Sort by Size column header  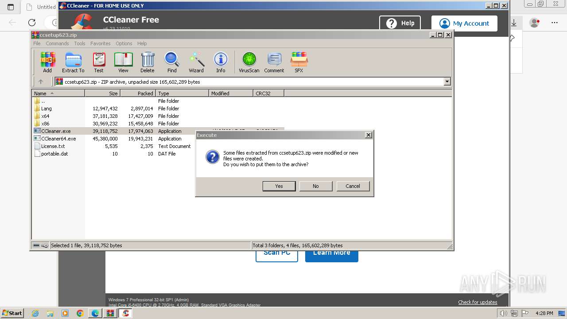(103, 93)
